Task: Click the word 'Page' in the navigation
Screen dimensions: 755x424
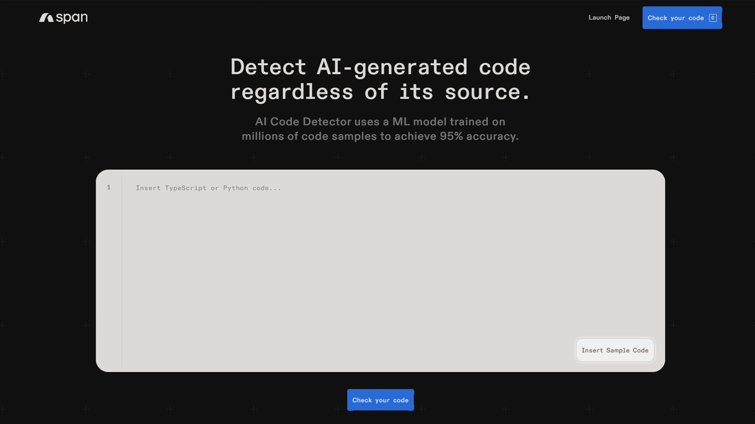Action: point(622,18)
